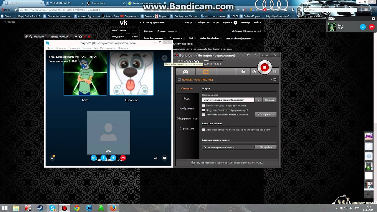Collapse Bandicam panel with up arrow
377x212 pixels.
(271, 79)
